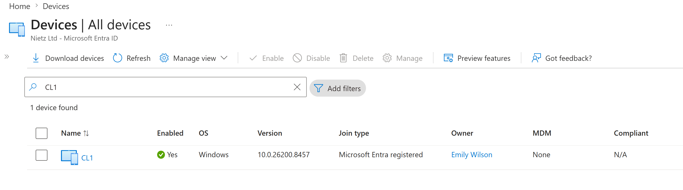Click Download devices label
The image size is (683, 190).
(75, 58)
